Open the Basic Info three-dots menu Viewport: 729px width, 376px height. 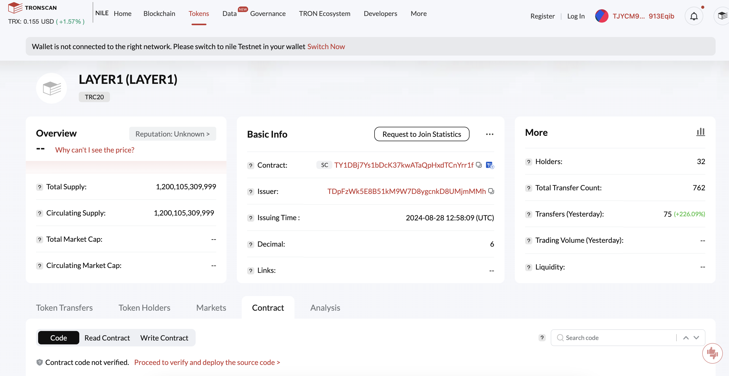click(x=490, y=134)
